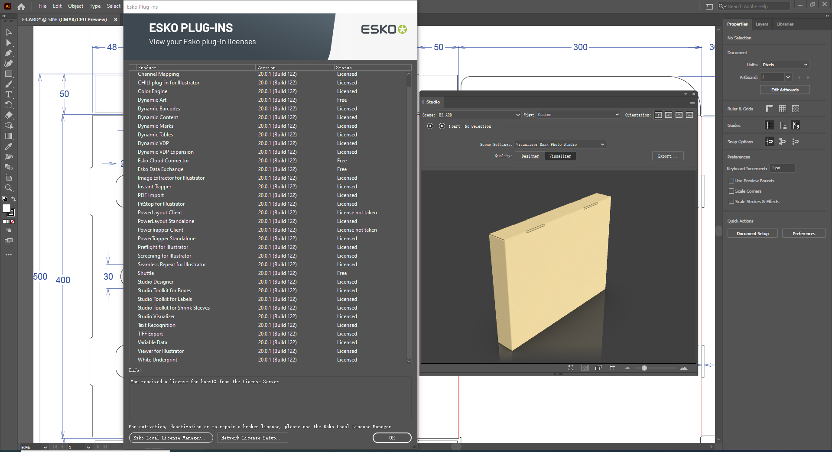Open the View dropdown showing Custom
The height and width of the screenshot is (452, 832).
click(578, 115)
